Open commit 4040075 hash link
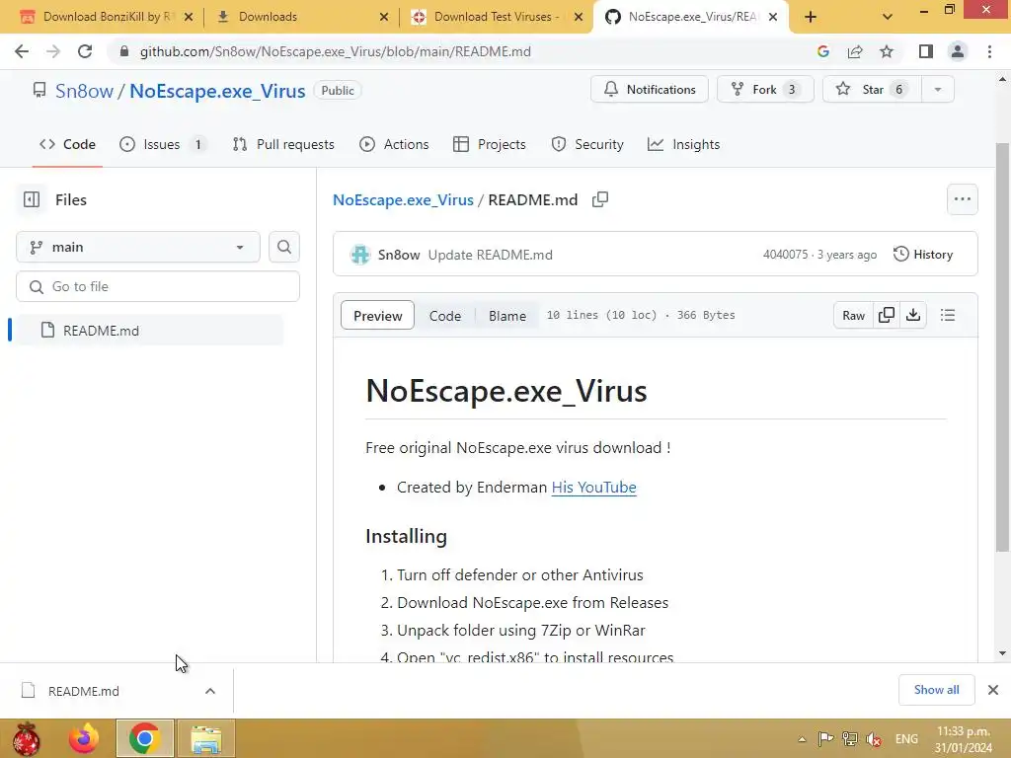The image size is (1011, 758). [x=785, y=255]
